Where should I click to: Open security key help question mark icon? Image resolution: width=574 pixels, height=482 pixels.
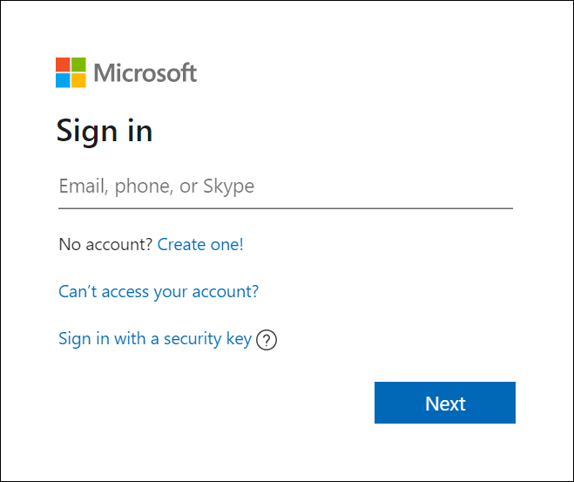click(267, 340)
